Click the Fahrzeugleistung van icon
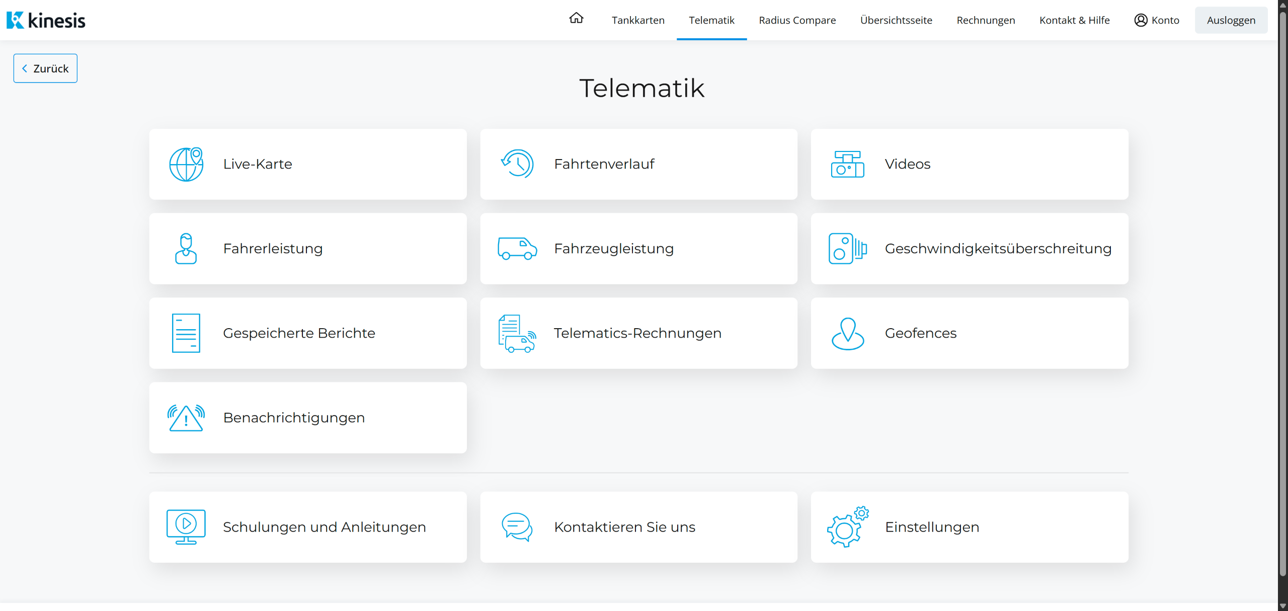 point(517,249)
